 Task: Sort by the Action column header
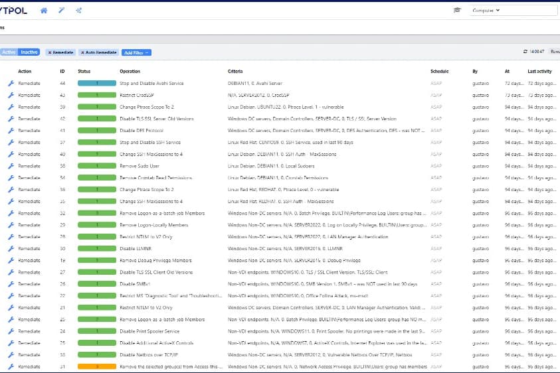pyautogui.click(x=25, y=72)
